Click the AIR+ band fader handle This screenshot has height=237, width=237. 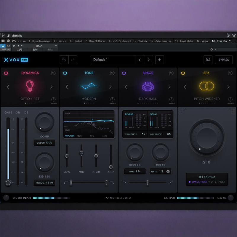pos(111,167)
